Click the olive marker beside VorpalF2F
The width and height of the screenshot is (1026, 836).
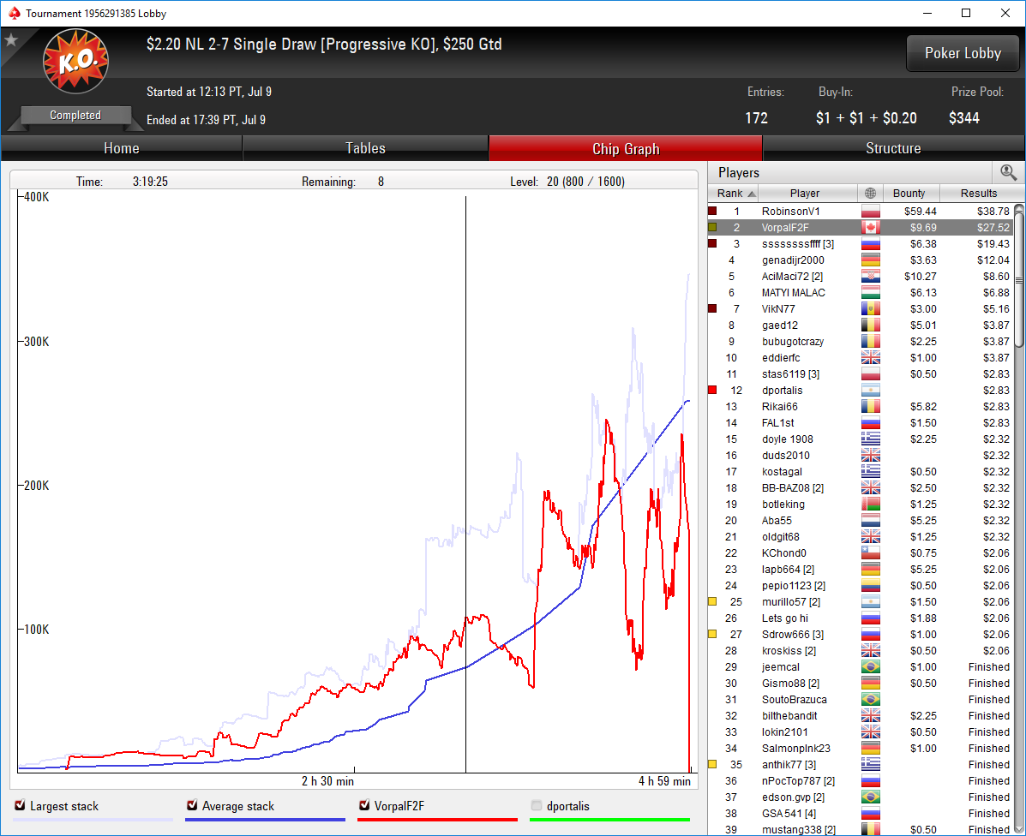click(712, 227)
